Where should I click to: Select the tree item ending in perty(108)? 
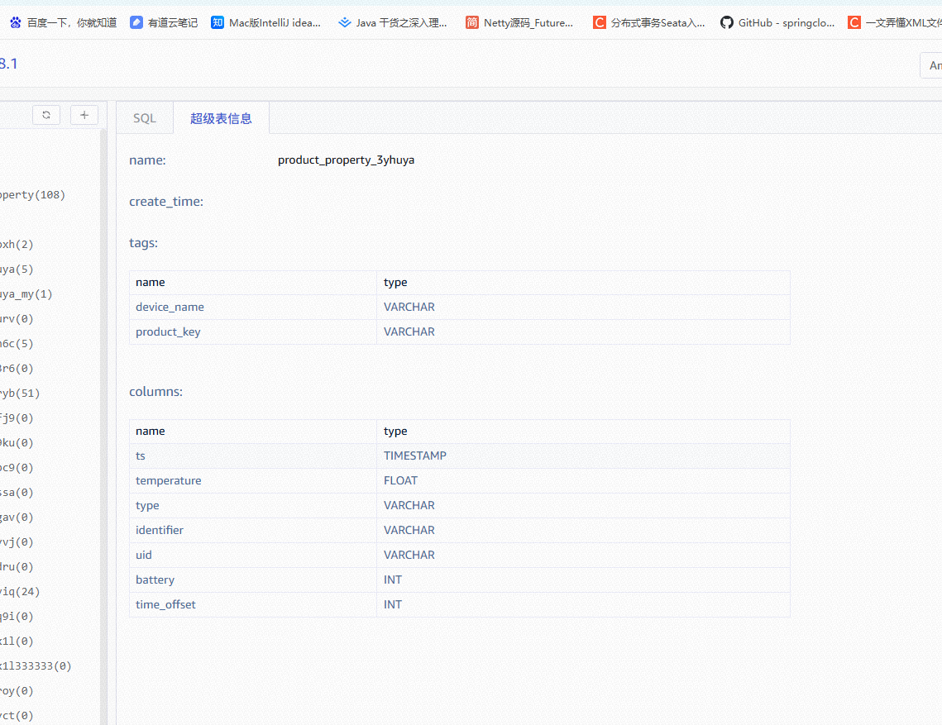tap(31, 195)
